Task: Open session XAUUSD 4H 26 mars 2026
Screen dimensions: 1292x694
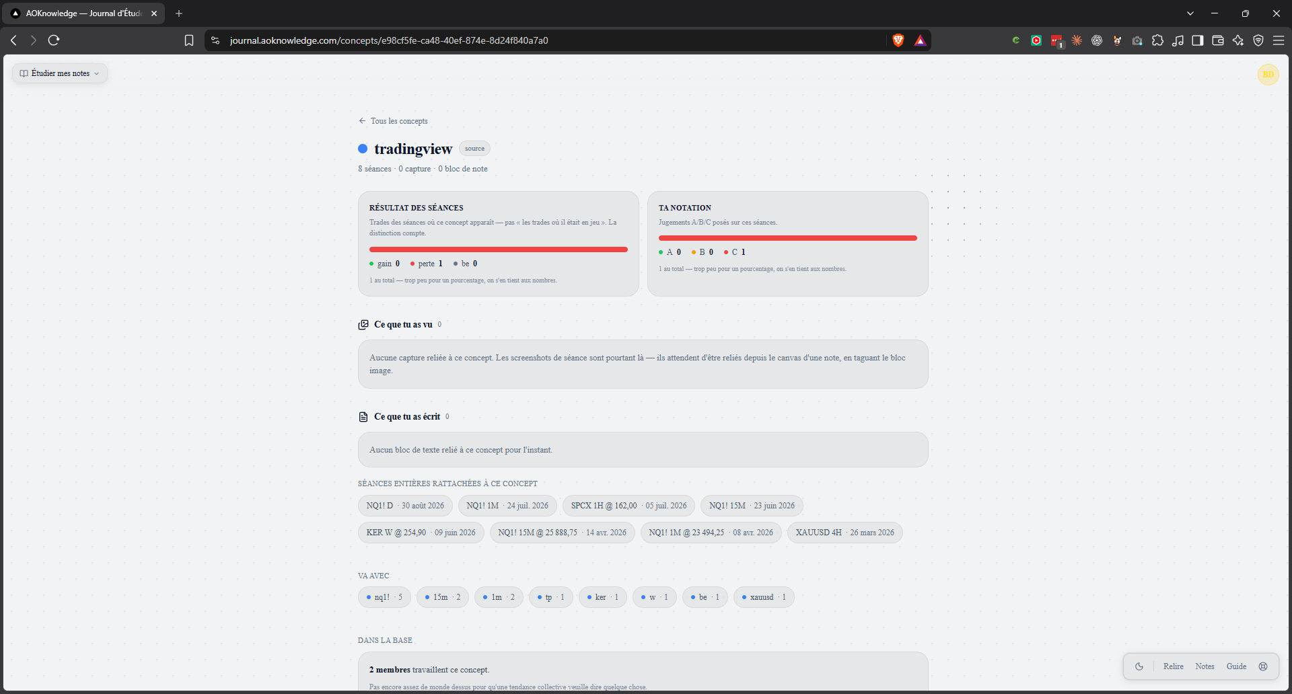Action: pyautogui.click(x=845, y=533)
